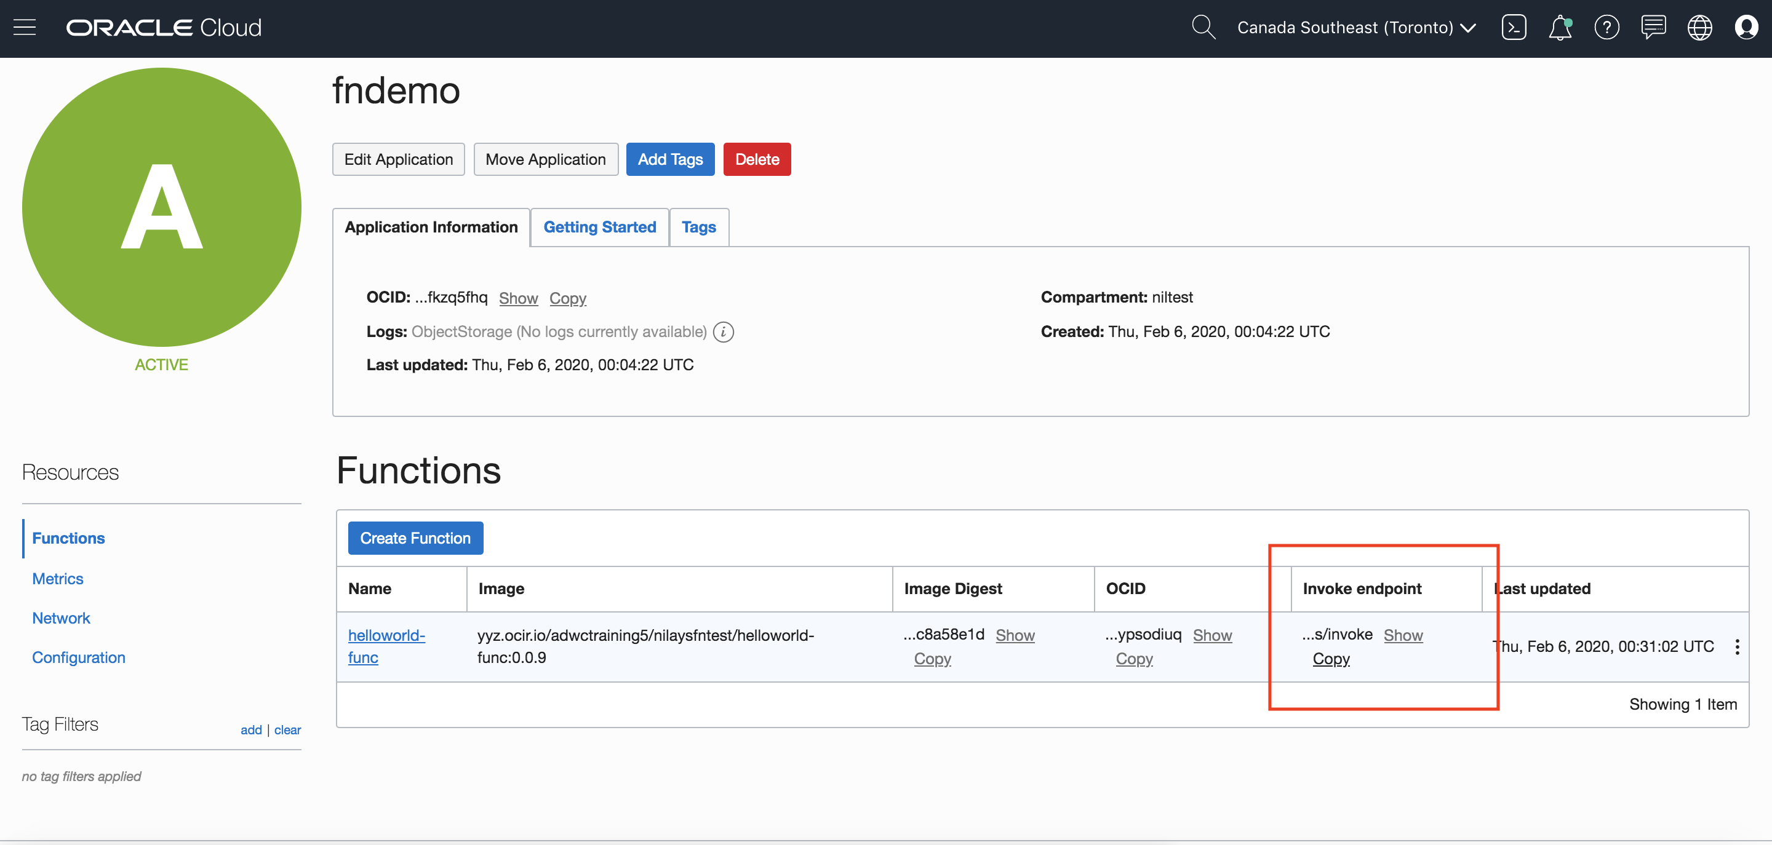Launch Cloud Shell terminal icon
Image resolution: width=1772 pixels, height=845 pixels.
(x=1514, y=28)
